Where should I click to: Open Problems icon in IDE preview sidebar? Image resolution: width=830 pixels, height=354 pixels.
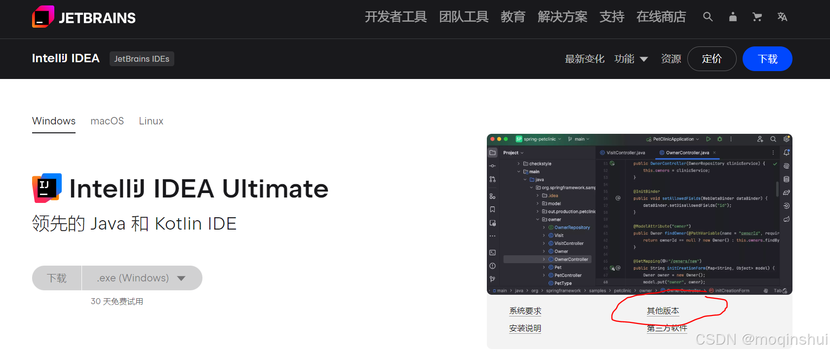click(x=492, y=266)
